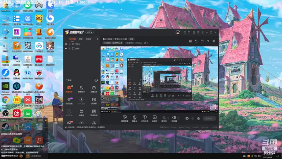Click the start broadcast button at bottom right

point(209,118)
